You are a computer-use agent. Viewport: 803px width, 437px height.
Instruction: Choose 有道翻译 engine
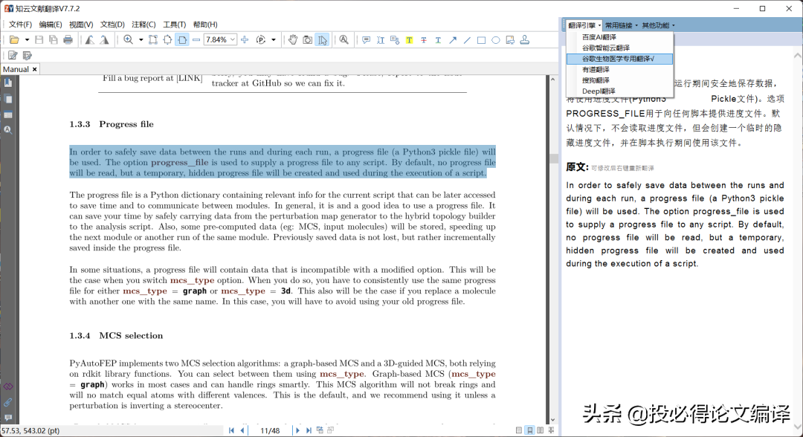pyautogui.click(x=619, y=70)
